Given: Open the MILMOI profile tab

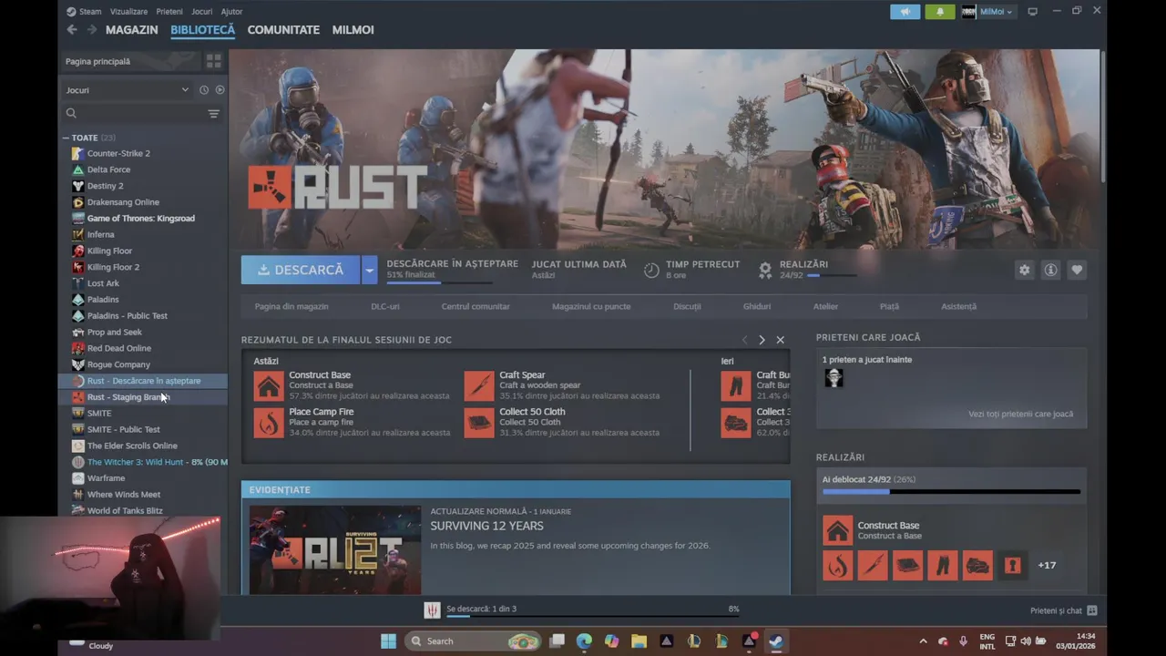Looking at the screenshot, I should 353,29.
